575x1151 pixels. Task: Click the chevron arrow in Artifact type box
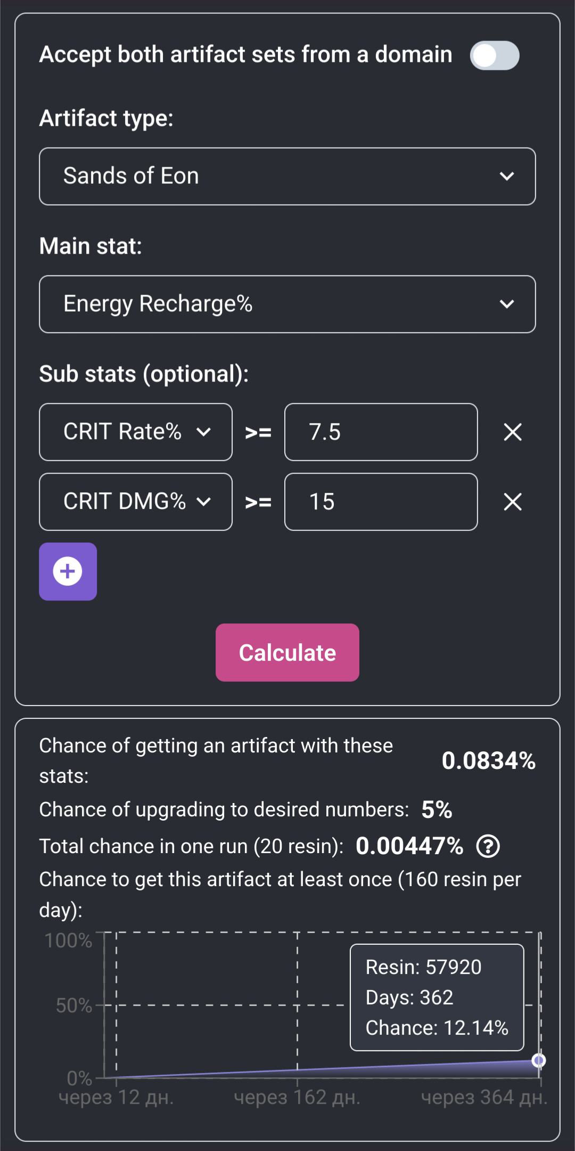[x=507, y=176]
